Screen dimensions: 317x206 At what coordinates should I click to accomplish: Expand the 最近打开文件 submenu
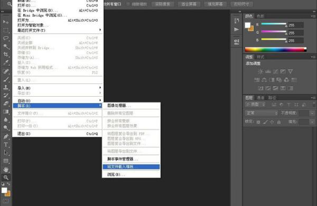click(x=58, y=30)
